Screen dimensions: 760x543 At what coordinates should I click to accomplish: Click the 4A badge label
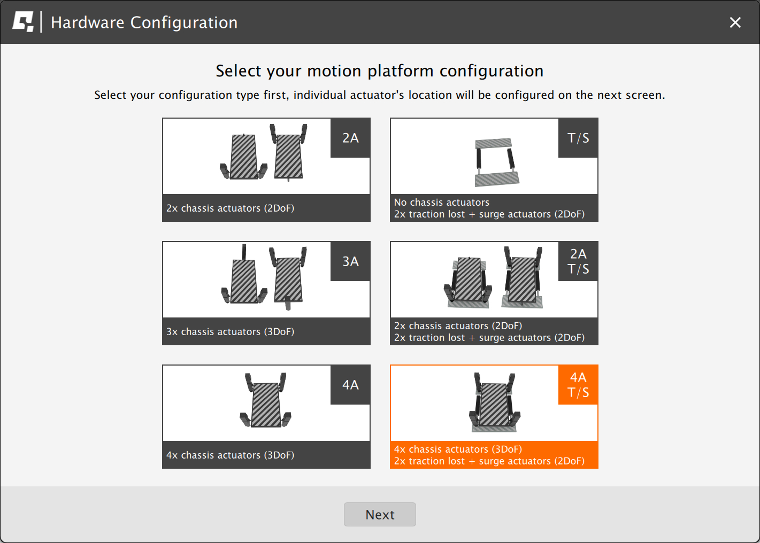pos(350,385)
